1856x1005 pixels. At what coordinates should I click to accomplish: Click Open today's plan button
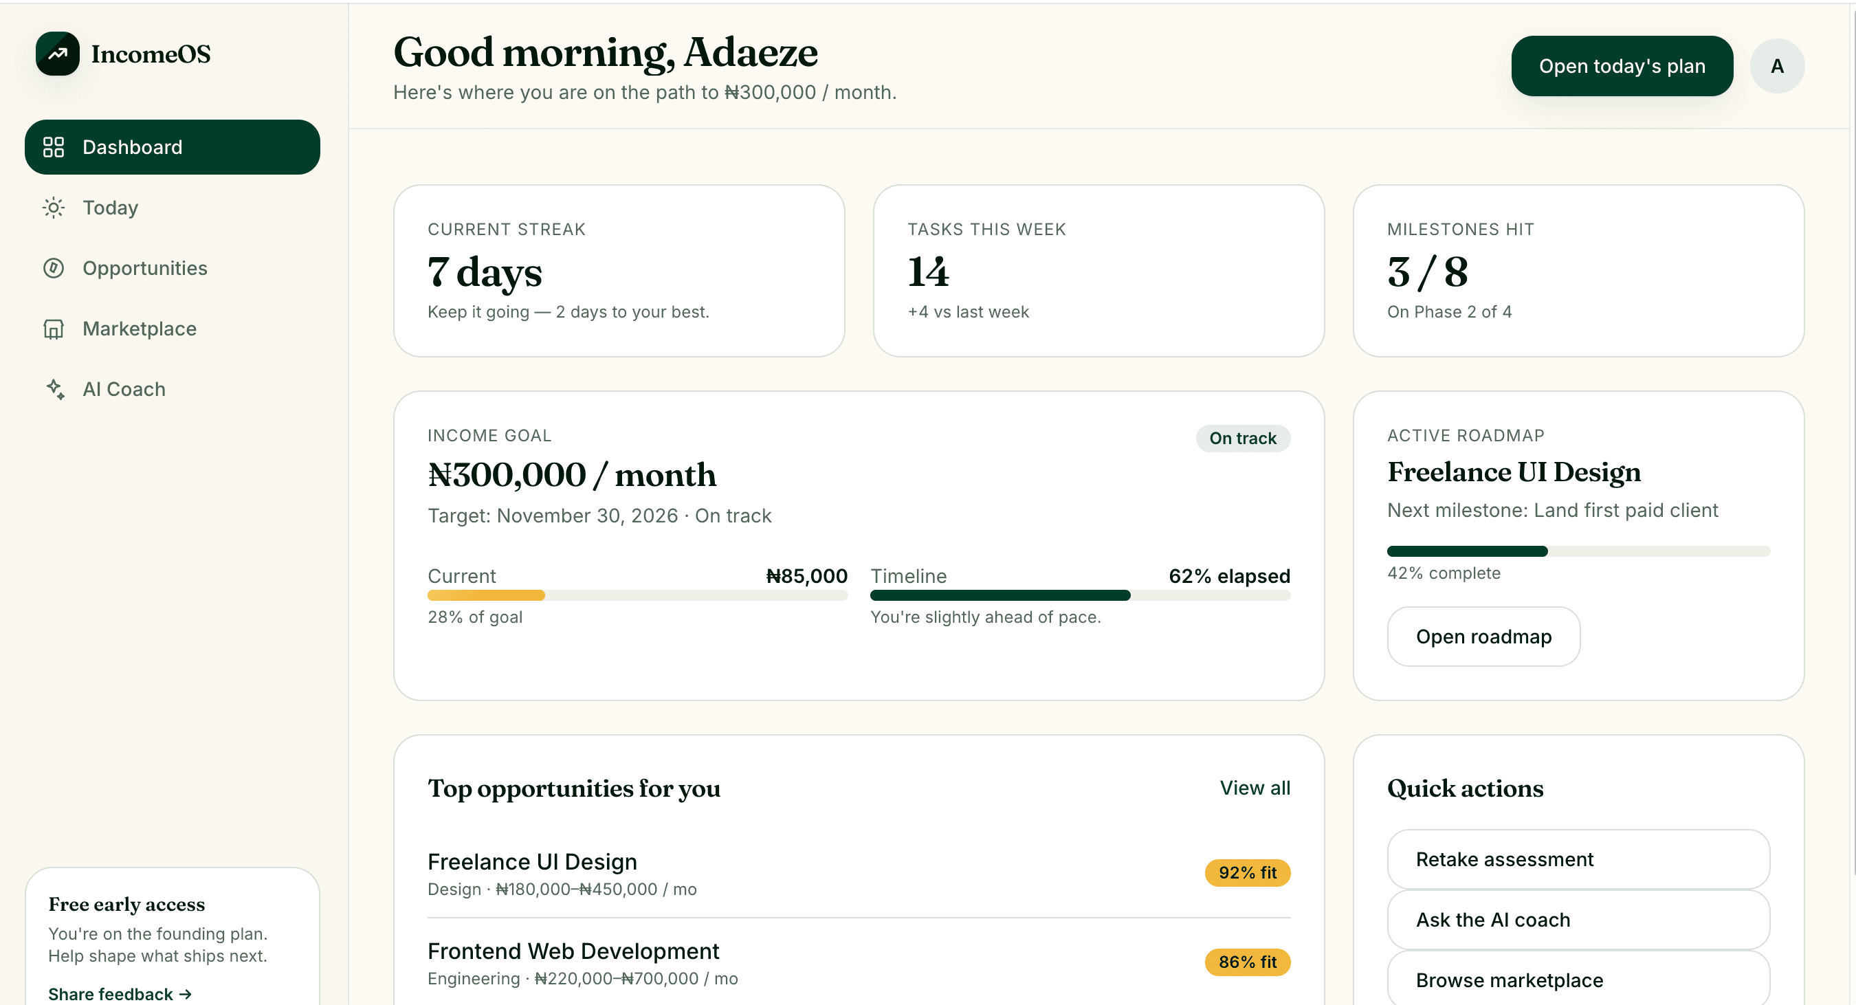(x=1622, y=66)
